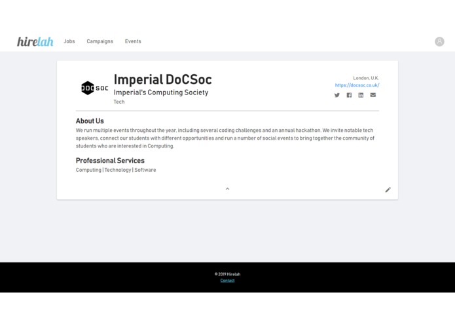Viewport: 455px width, 324px height.
Task: Click the email envelope icon
Action: 373,95
